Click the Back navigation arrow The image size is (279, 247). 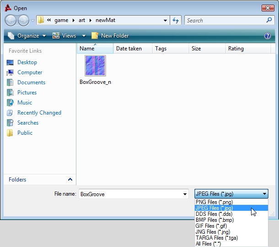click(11, 20)
